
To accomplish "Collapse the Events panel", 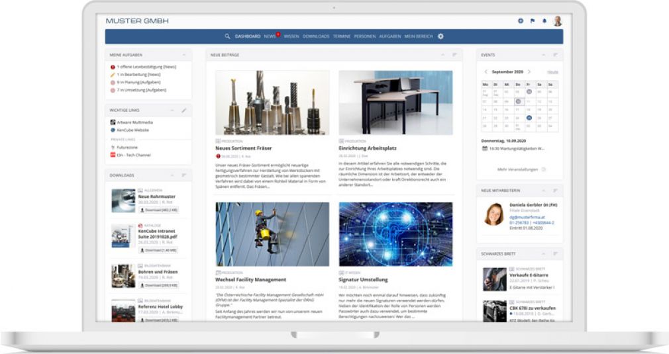I will pyautogui.click(x=544, y=55).
